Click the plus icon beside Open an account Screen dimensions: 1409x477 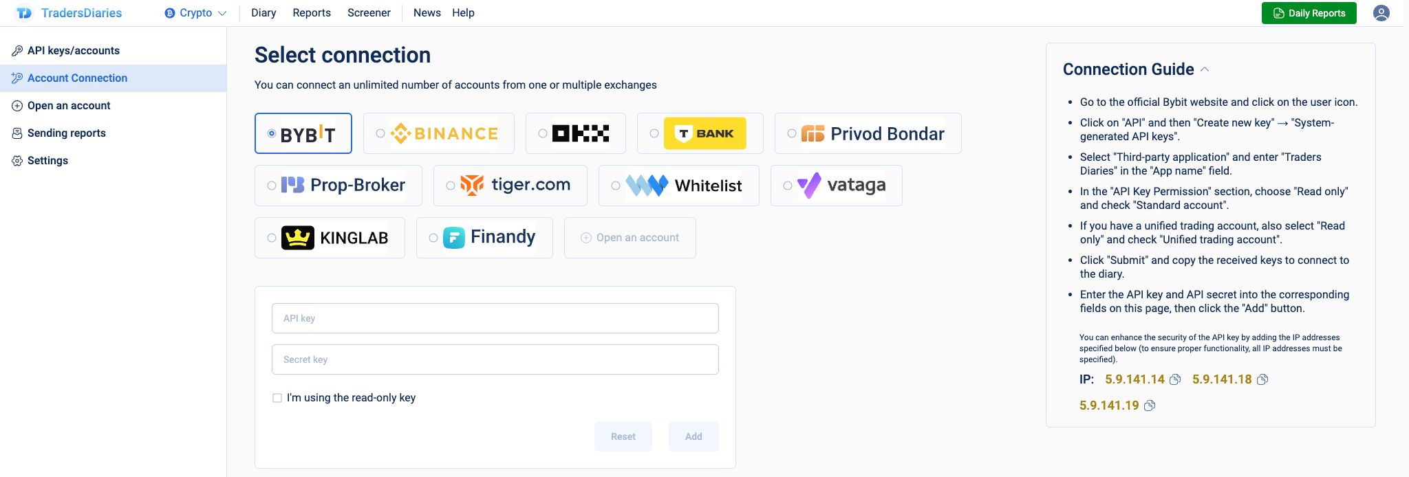coord(16,105)
